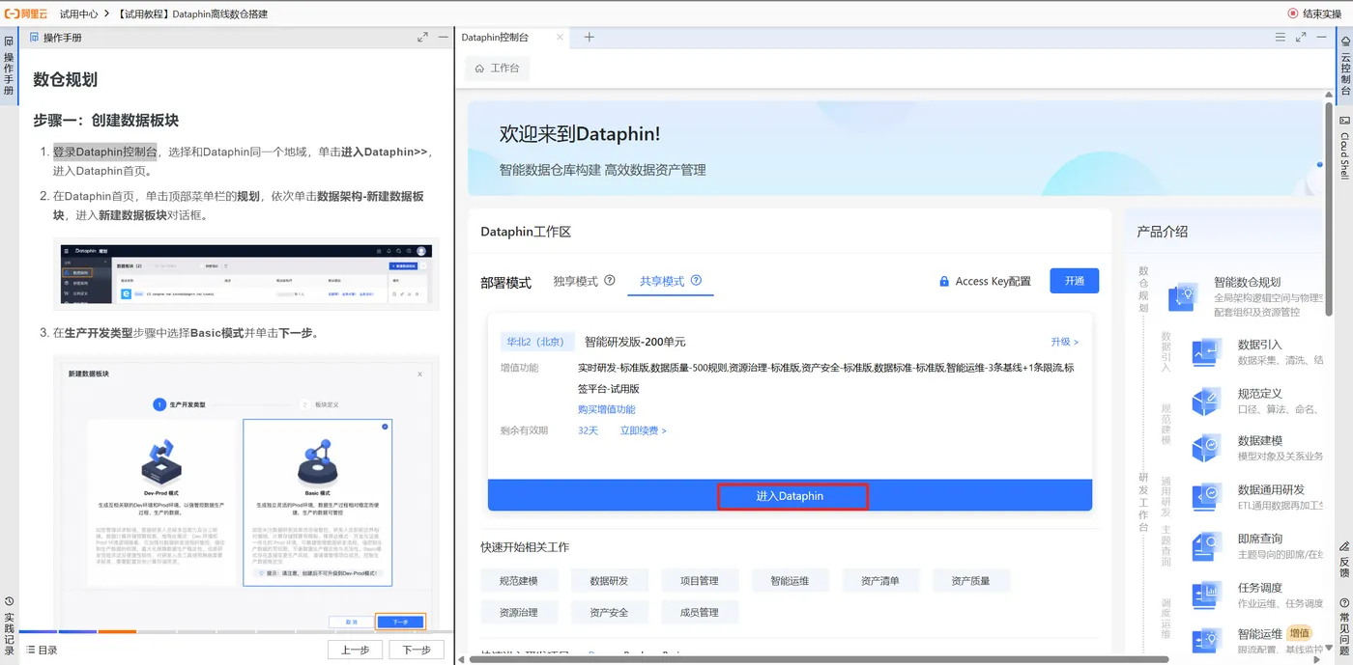Click the Dataphin homepage screenshot thumbnail
The width and height of the screenshot is (1353, 665).
[246, 274]
